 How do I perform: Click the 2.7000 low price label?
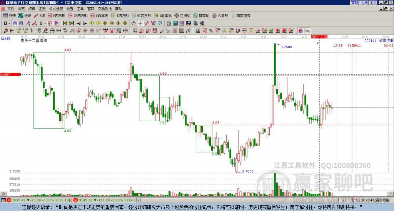click(x=248, y=171)
